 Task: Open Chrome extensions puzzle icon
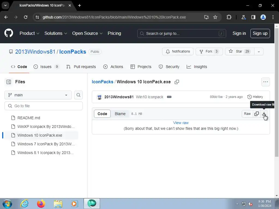click(x=229, y=17)
